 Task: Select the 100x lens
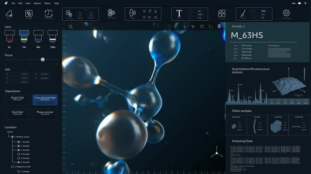[52, 36]
